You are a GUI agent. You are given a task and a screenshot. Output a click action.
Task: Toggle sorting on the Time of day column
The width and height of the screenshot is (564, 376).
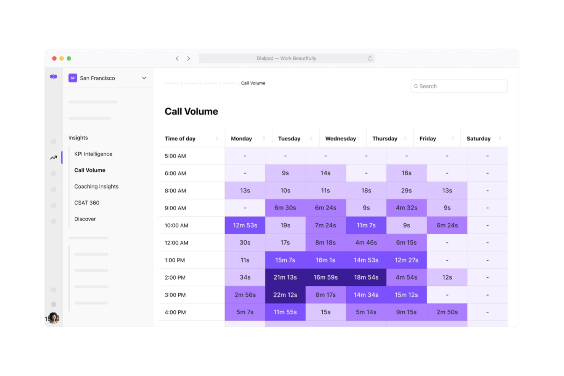click(217, 138)
